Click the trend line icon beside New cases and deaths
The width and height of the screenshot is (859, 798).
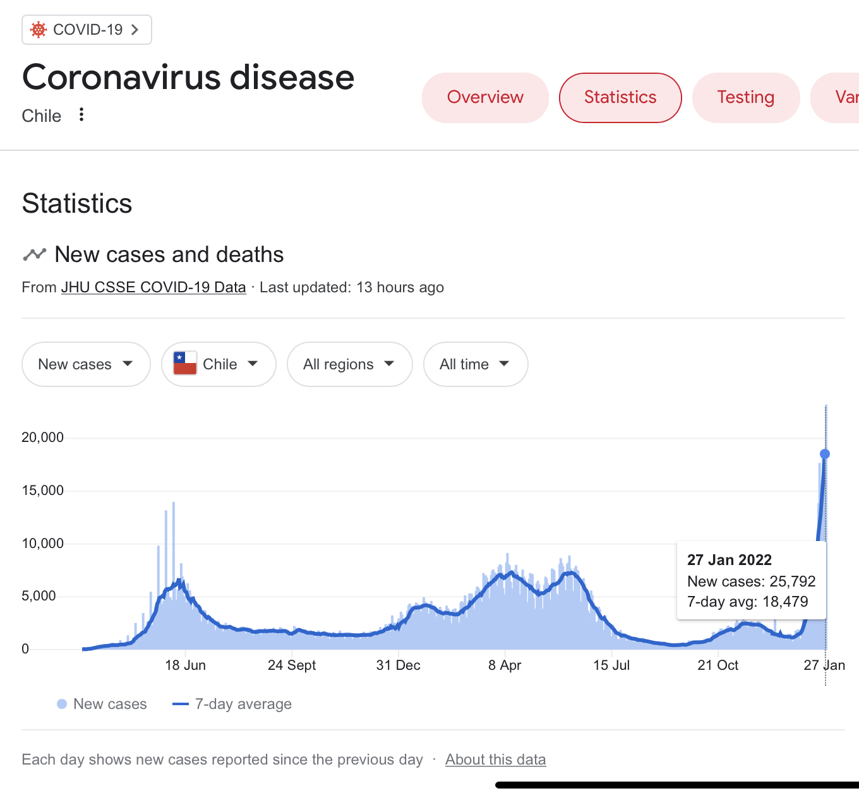point(35,254)
